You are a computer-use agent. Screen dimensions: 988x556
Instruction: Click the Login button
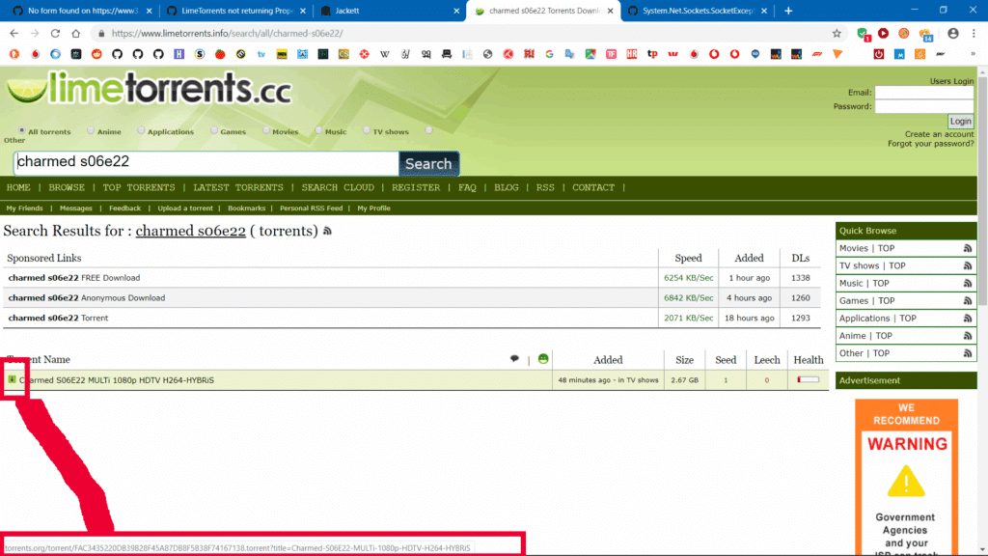(x=960, y=121)
